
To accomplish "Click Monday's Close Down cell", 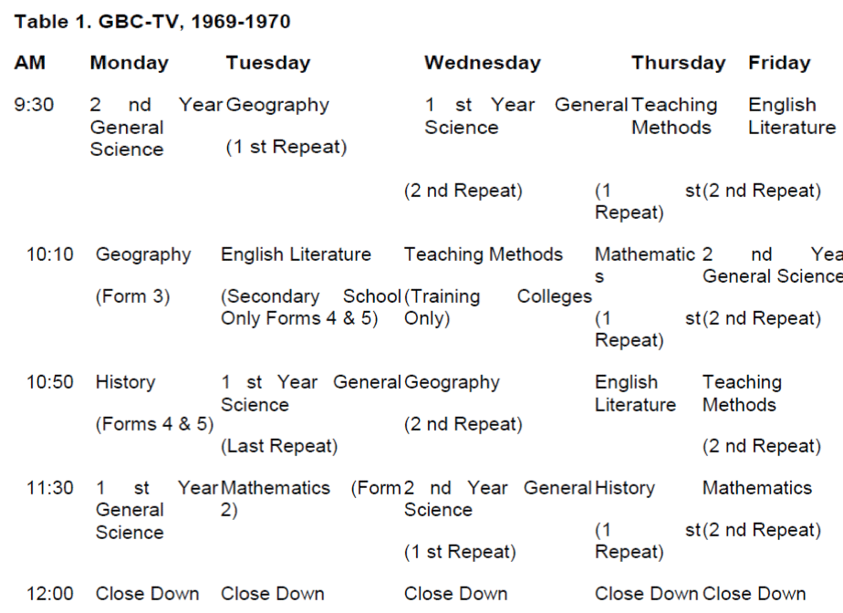I will click(x=147, y=594).
